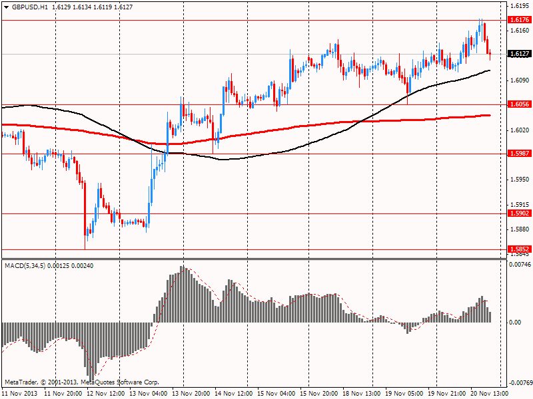The image size is (533, 399).
Task: Click the 1.6176 red price label
Action: [x=520, y=20]
